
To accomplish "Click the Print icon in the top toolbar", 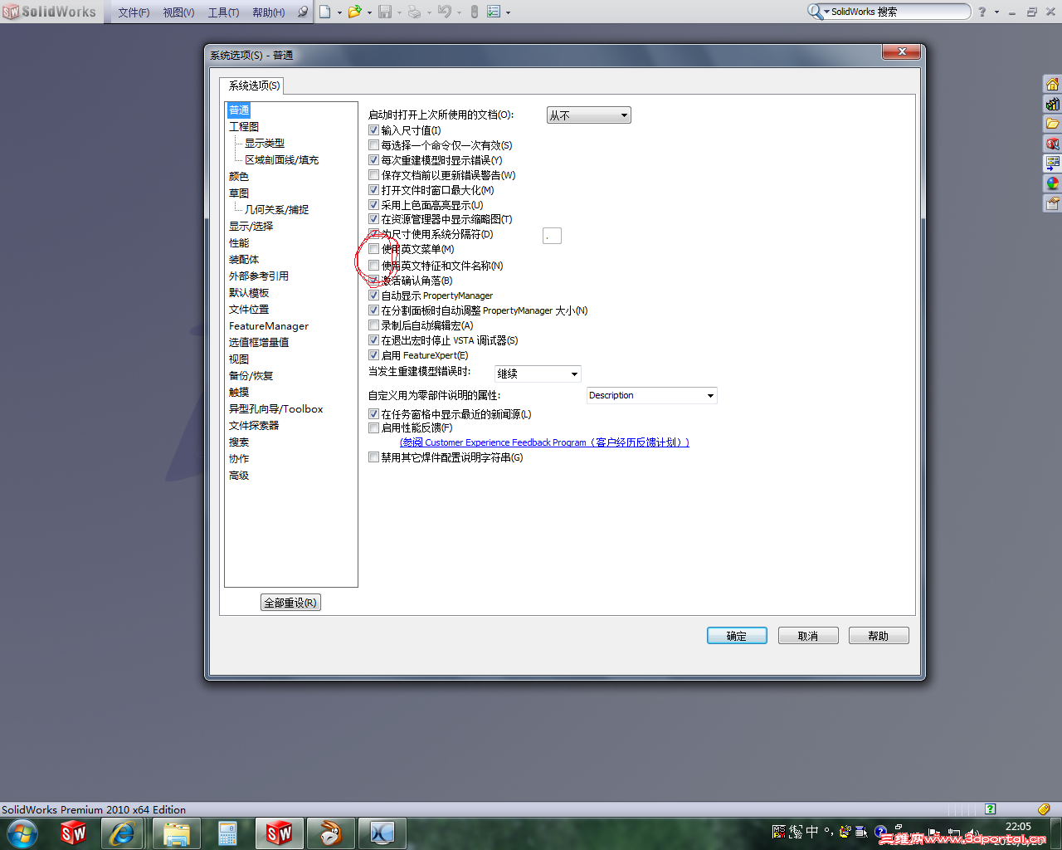I will click(414, 12).
